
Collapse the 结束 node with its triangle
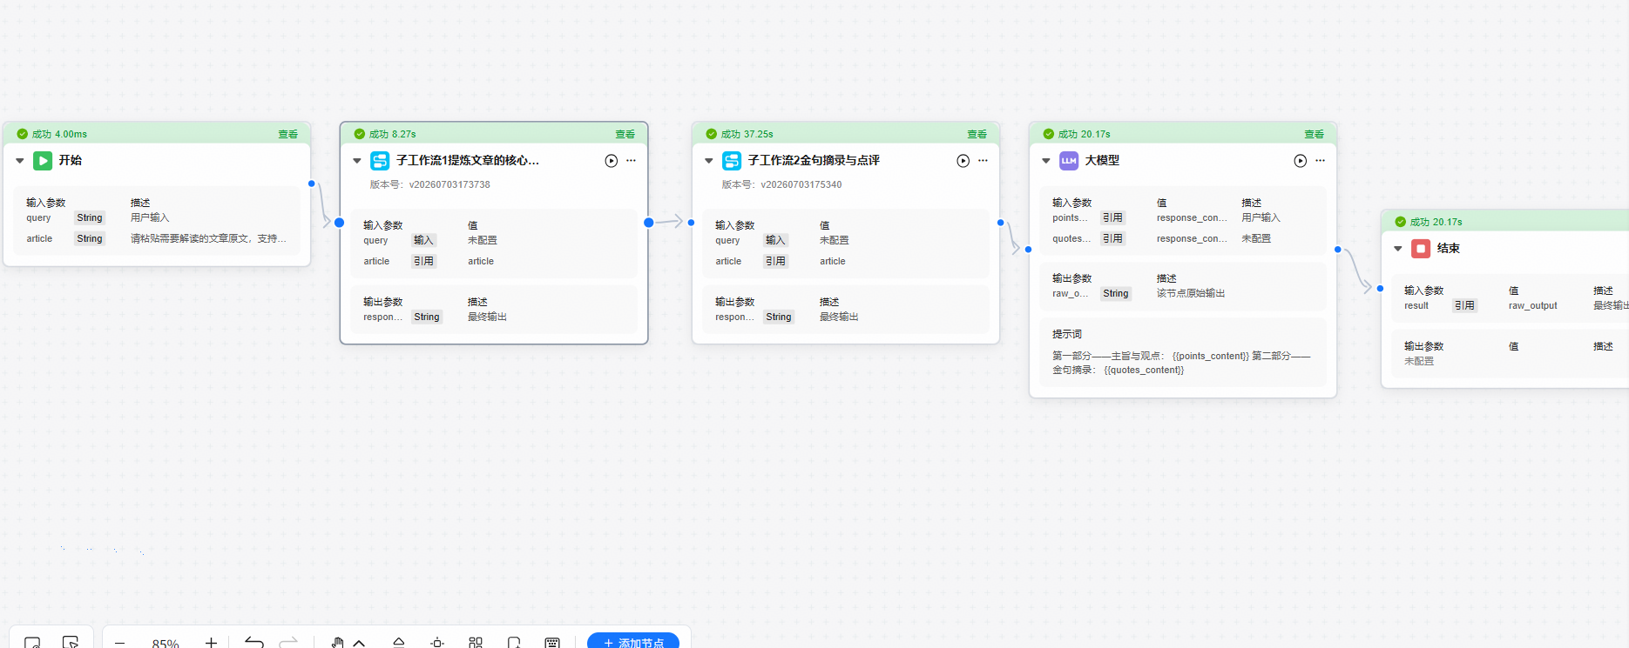click(1398, 249)
